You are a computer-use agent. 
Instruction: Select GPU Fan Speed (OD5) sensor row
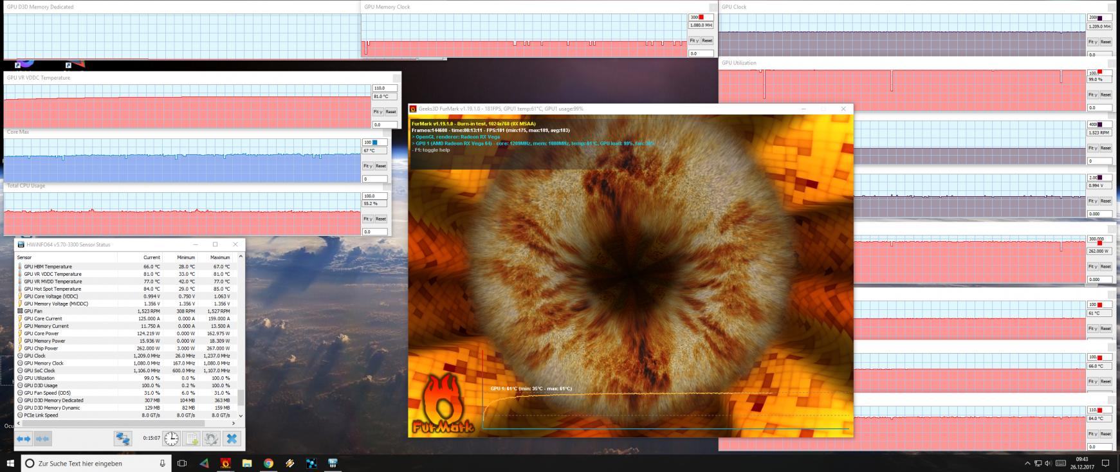[127, 393]
